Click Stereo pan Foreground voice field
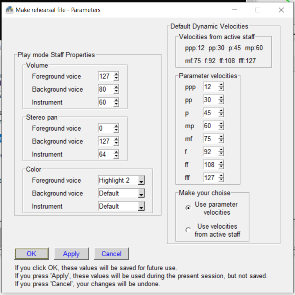The height and width of the screenshot is (295, 295). (106, 128)
